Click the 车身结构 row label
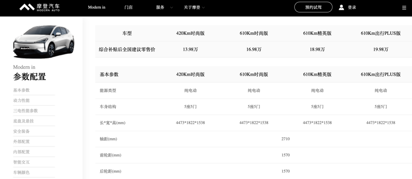The width and height of the screenshot is (412, 179). pos(108,107)
